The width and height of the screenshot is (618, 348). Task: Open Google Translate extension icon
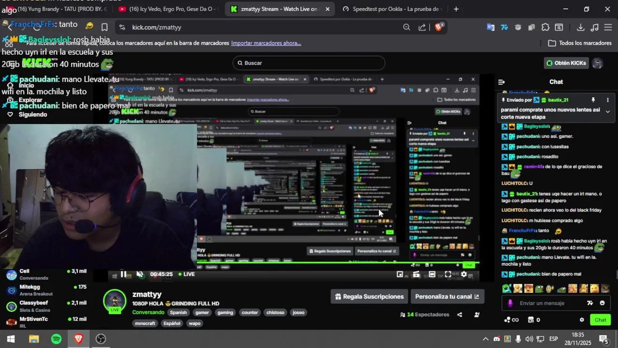pos(491,27)
